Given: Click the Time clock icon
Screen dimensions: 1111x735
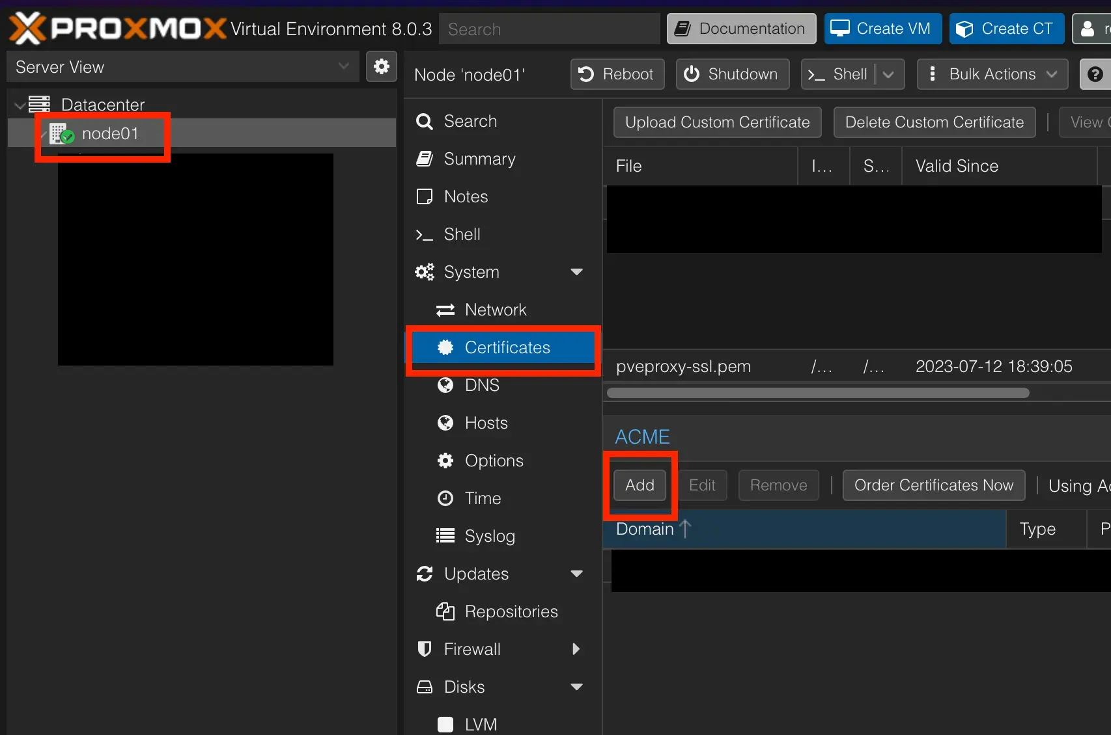Looking at the screenshot, I should (445, 498).
